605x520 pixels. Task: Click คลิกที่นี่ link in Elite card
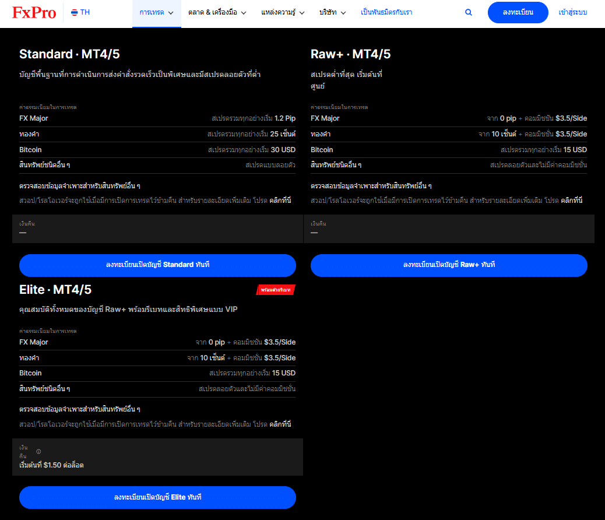(x=280, y=424)
